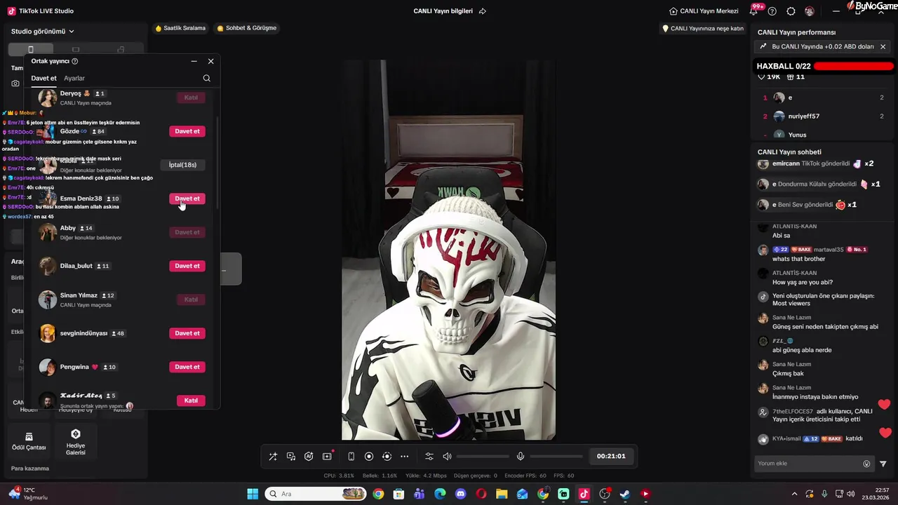Click the phone icon in the bottom control bar
The image size is (898, 505).
[351, 457]
